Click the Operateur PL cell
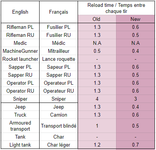 (59, 83)
